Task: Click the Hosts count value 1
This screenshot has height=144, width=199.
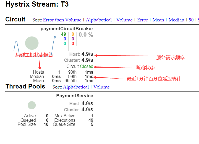Action: (59, 72)
